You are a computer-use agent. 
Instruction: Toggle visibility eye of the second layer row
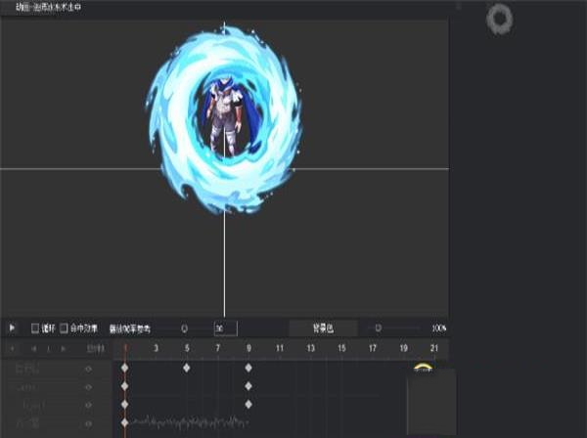pos(88,386)
